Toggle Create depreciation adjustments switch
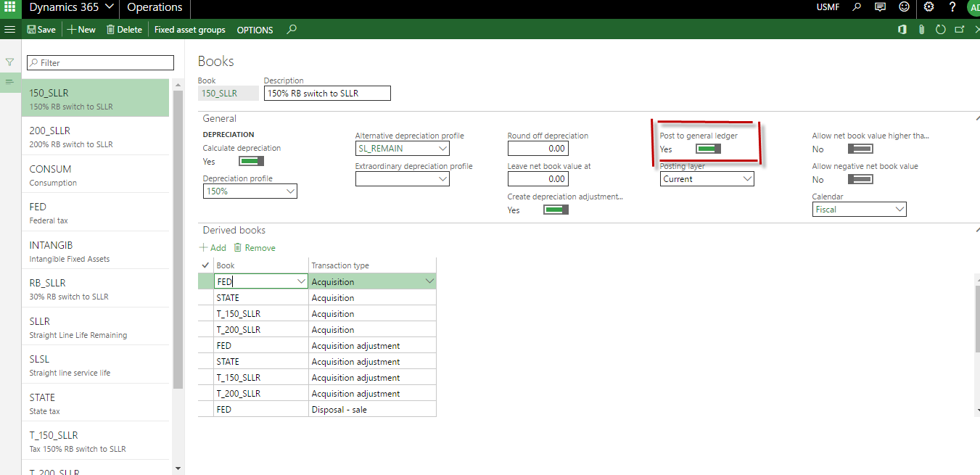980x475 pixels. pos(556,210)
